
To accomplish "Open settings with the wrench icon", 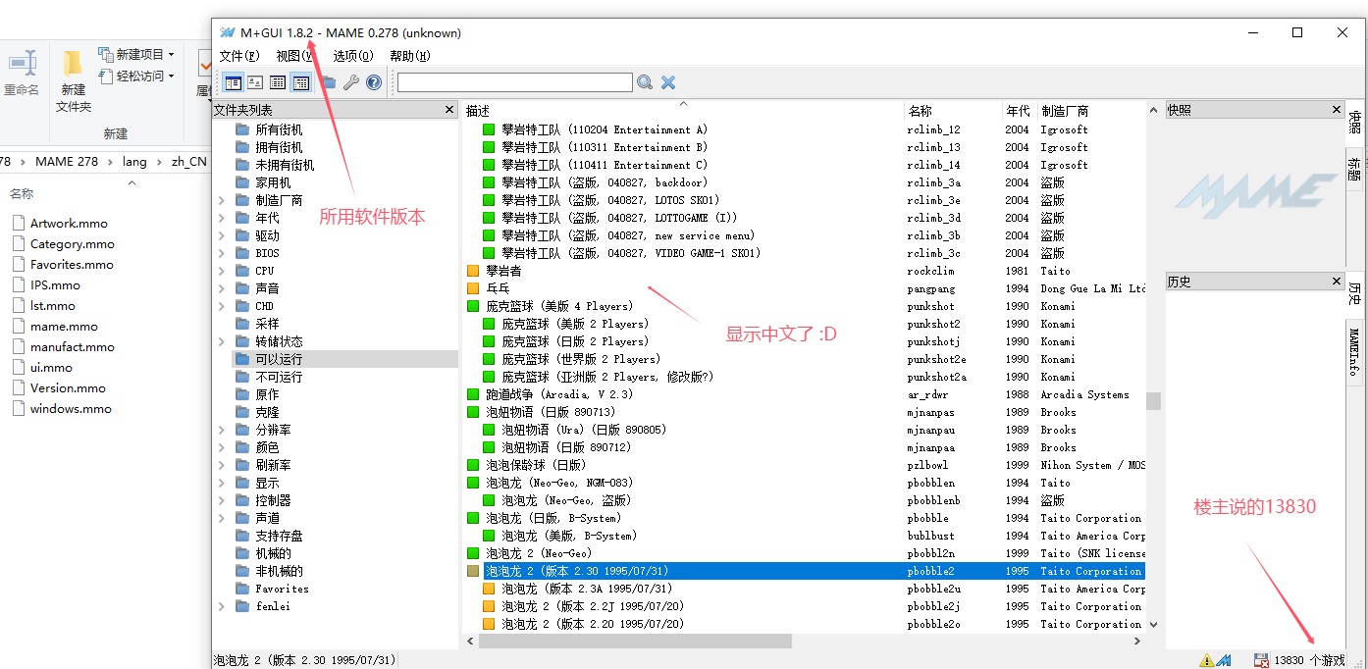I will 351,82.
